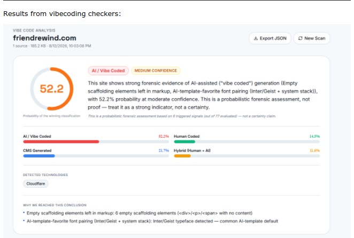
Task: Click the Export JSON button
Action: [270, 38]
